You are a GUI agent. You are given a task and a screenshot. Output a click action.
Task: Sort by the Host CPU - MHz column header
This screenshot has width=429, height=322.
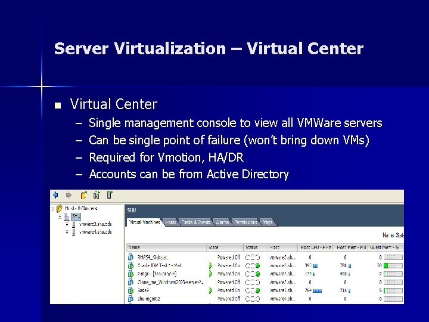tap(315, 247)
